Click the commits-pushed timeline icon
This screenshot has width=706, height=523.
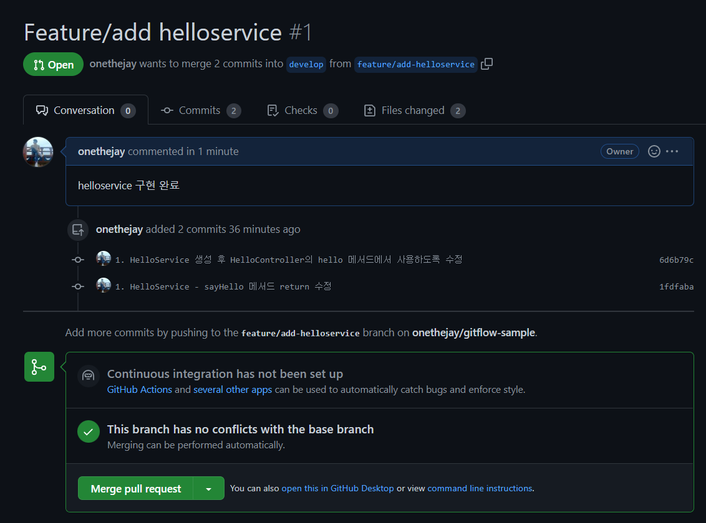(x=78, y=230)
